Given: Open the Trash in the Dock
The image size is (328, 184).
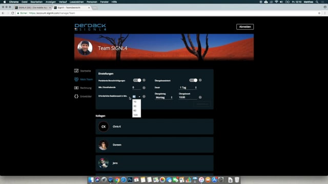Looking at the screenshot, I should (x=237, y=179).
